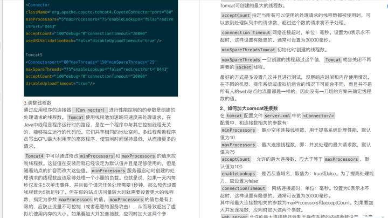
Task: Click the "<Connector" first line of code
Action: point(38,5)
